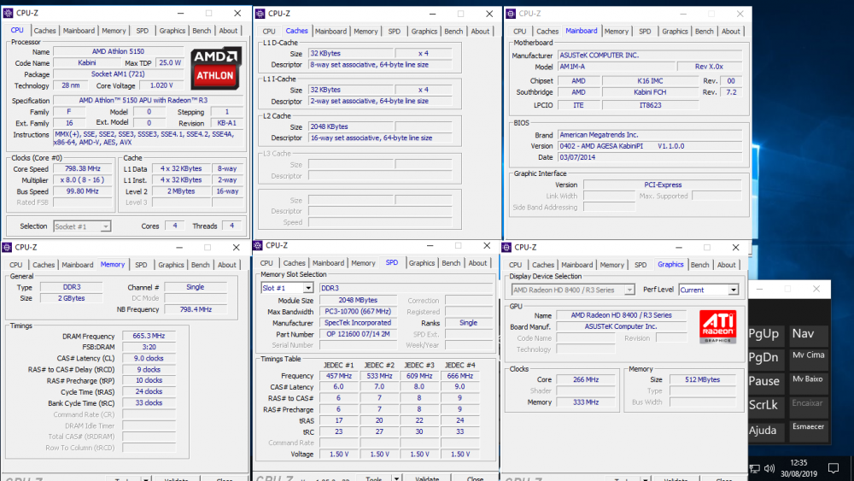Switch to Bench tab in Mainboard window
This screenshot has height=481, width=854.
point(704,32)
